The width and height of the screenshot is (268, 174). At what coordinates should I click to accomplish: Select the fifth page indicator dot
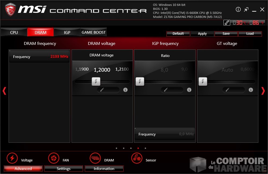point(145,148)
